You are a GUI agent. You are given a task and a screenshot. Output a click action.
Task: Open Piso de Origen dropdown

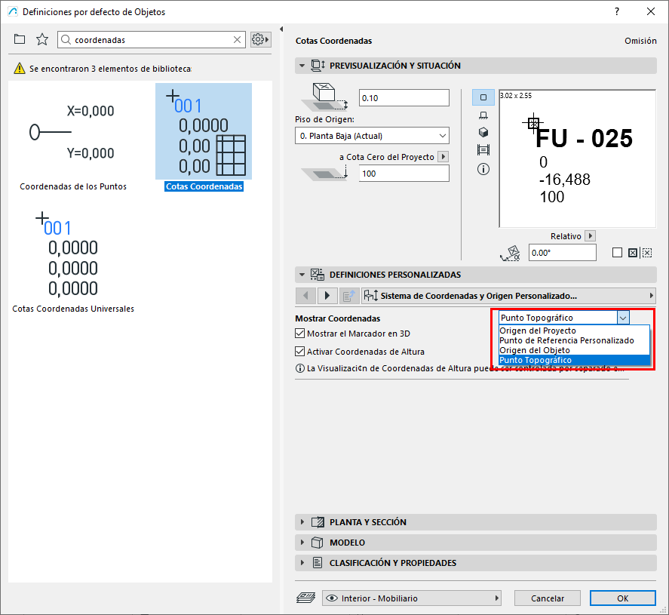372,136
